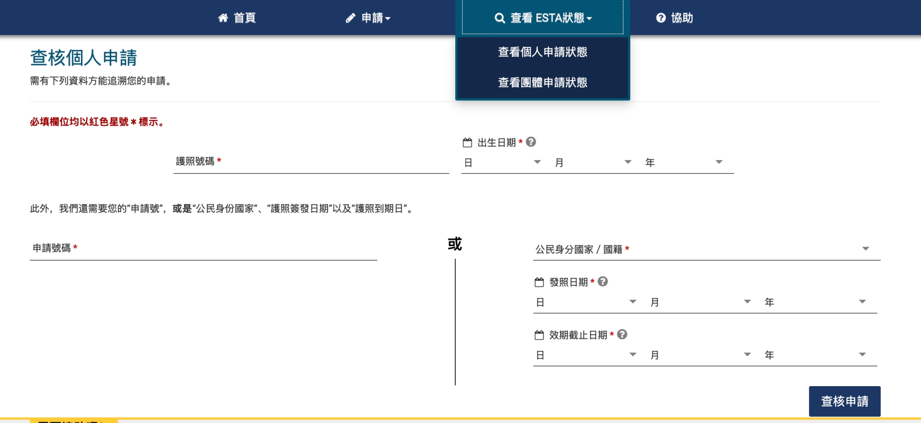Click the 查核個人申請 page heading
Screen dimensions: 921x423
83,58
